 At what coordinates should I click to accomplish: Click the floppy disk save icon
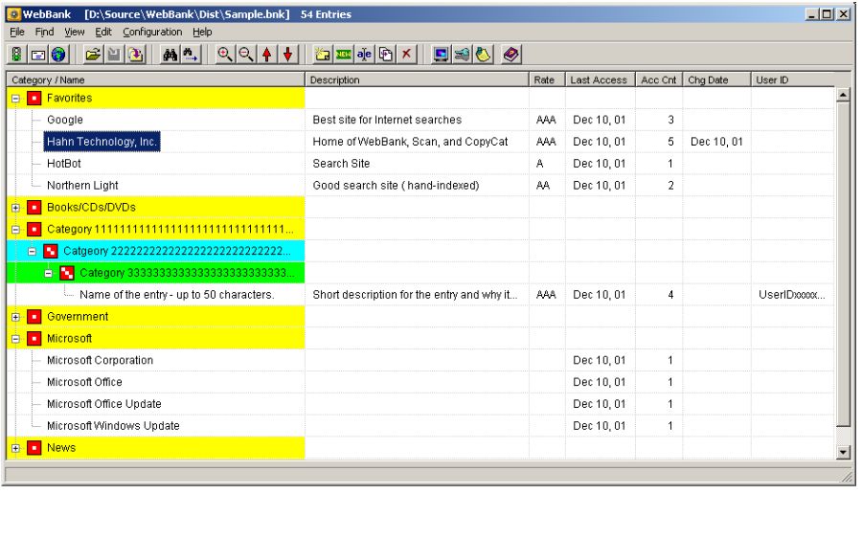114,55
